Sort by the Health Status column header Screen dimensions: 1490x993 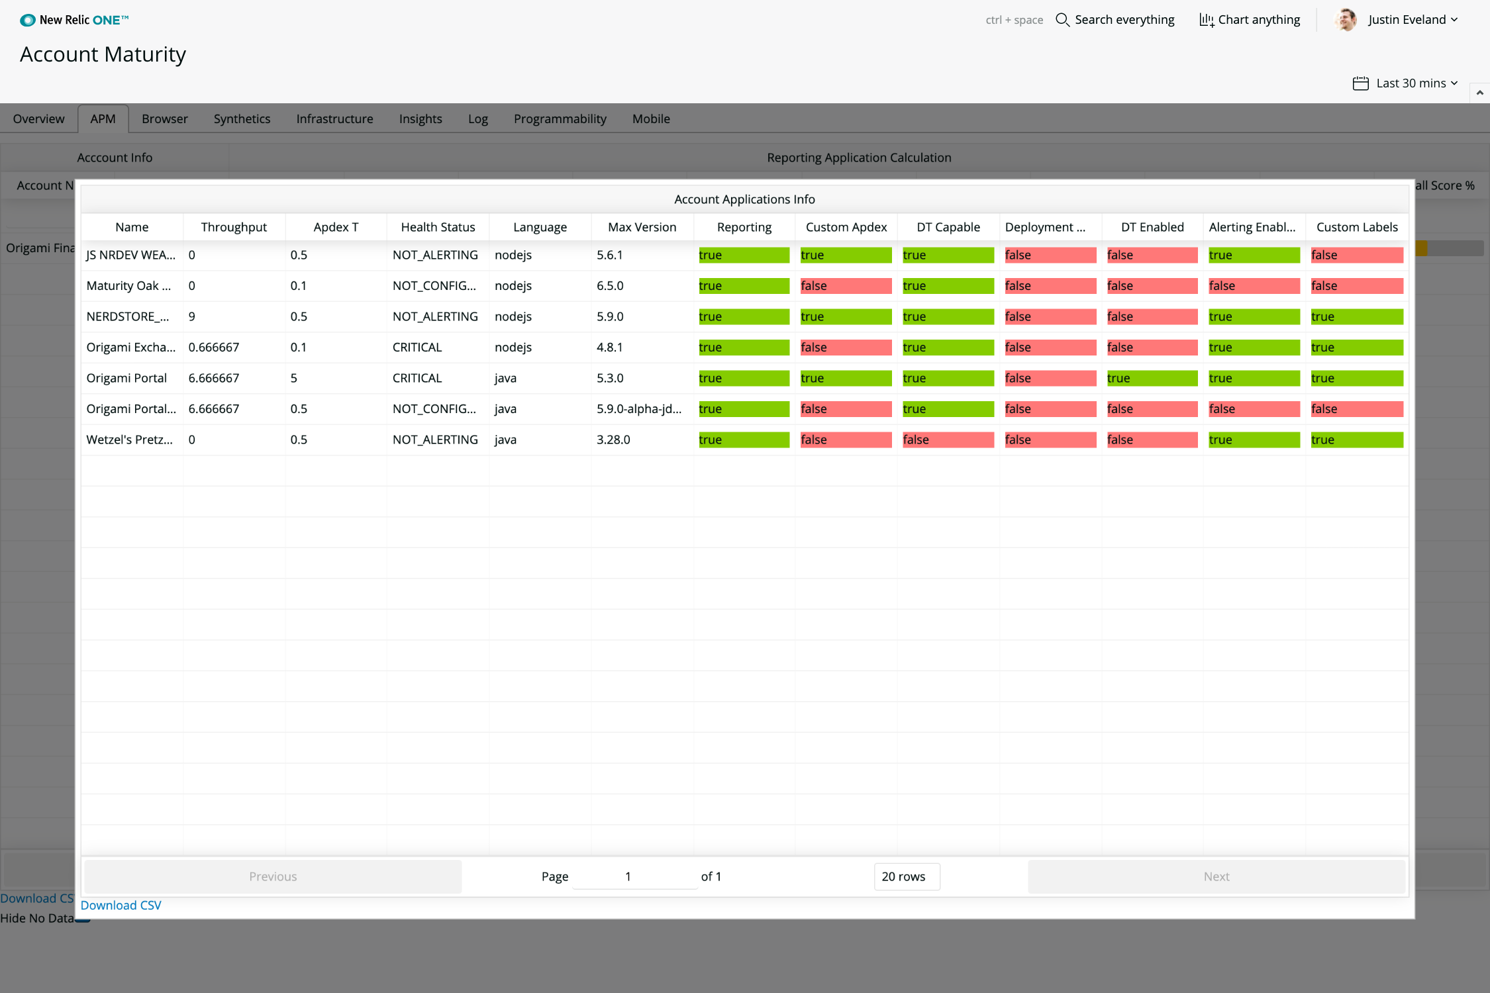coord(438,227)
